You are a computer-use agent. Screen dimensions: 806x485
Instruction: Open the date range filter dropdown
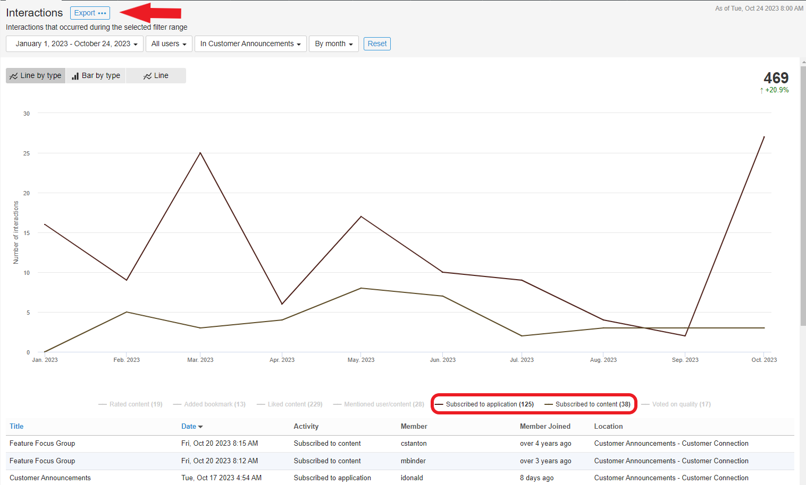[74, 44]
